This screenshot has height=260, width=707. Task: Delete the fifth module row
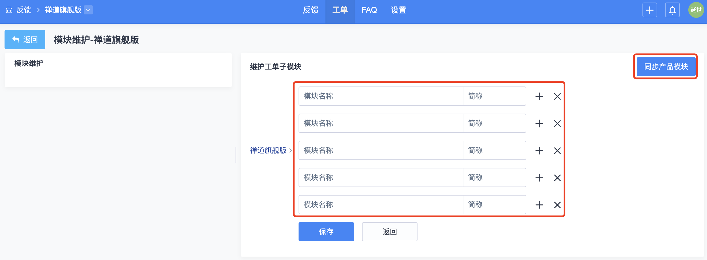[x=557, y=205]
